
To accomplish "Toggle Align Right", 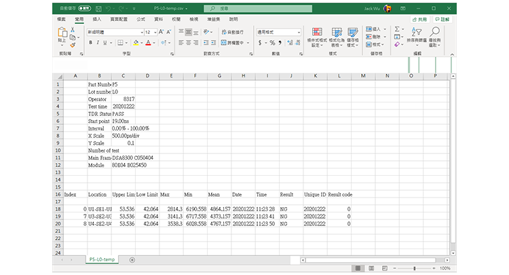I will coord(195,43).
